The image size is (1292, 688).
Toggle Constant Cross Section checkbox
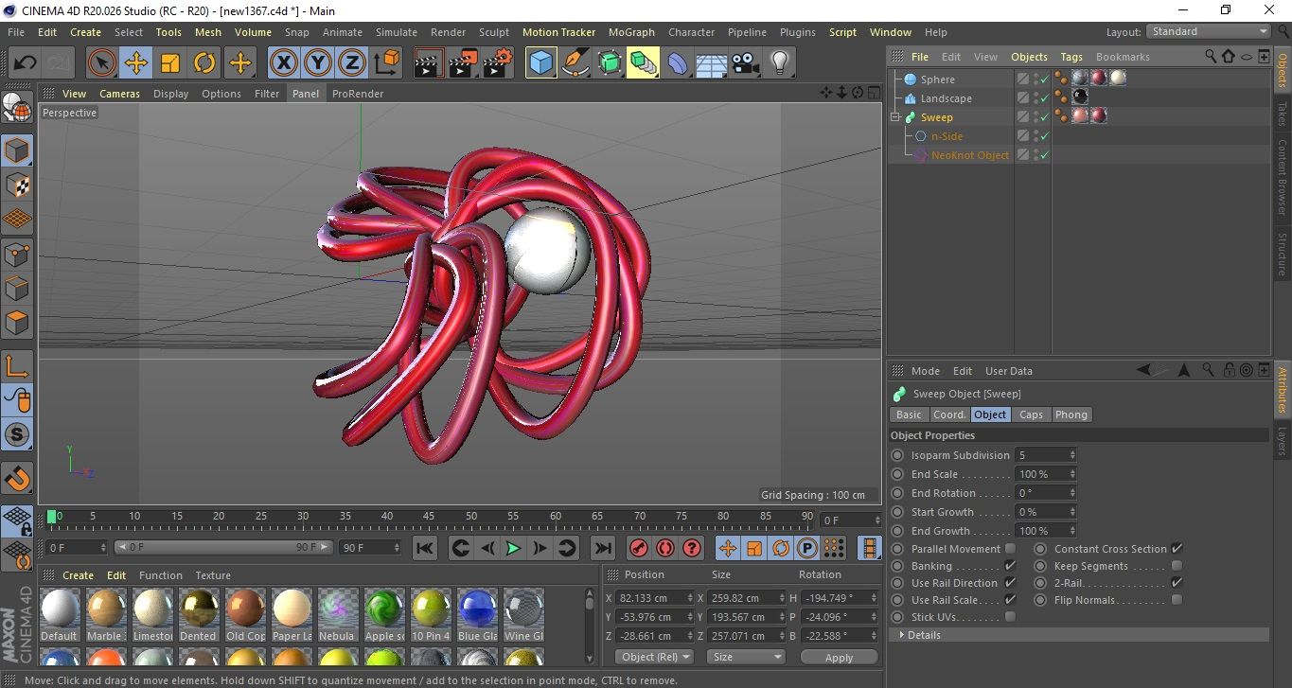coord(1177,549)
